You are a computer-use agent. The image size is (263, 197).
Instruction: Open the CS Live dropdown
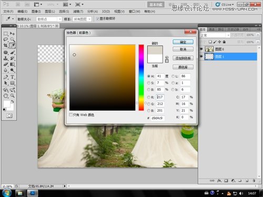(225, 5)
